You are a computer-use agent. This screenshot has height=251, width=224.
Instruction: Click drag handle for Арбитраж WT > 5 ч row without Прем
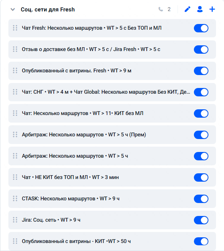click(15, 156)
